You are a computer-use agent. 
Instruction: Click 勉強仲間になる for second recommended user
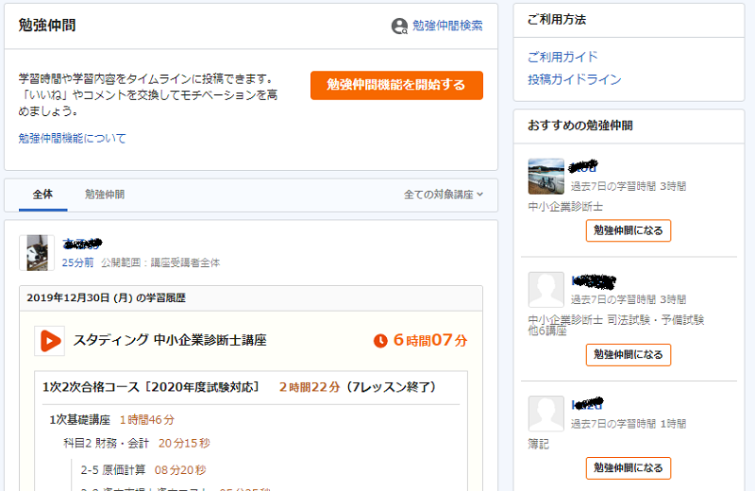tap(628, 355)
